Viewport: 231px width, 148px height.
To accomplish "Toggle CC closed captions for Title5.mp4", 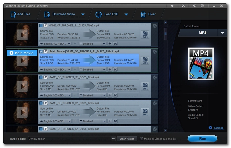I will 115,121.
